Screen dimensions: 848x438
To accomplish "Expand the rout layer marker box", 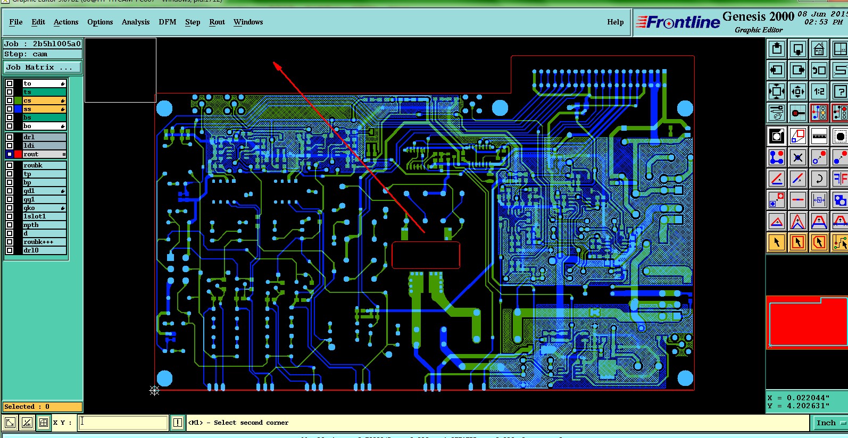I will pyautogui.click(x=64, y=154).
